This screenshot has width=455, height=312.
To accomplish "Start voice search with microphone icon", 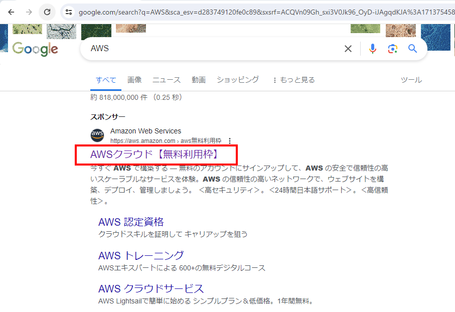I will point(373,49).
